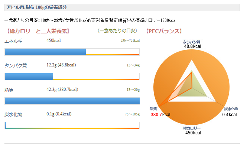Click the 脂質 row label on left
Image resolution: width=247 pixels, height=144 pixels.
(9, 90)
